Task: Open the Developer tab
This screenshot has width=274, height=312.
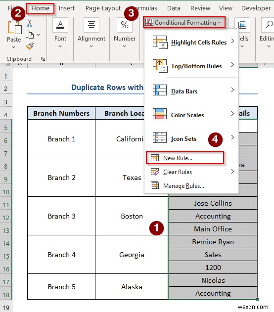Action: pos(256,8)
